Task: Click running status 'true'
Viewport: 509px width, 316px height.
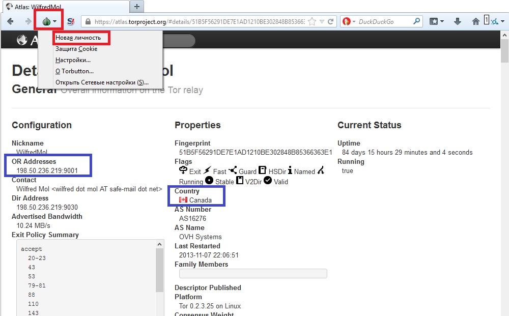Action: pos(347,170)
